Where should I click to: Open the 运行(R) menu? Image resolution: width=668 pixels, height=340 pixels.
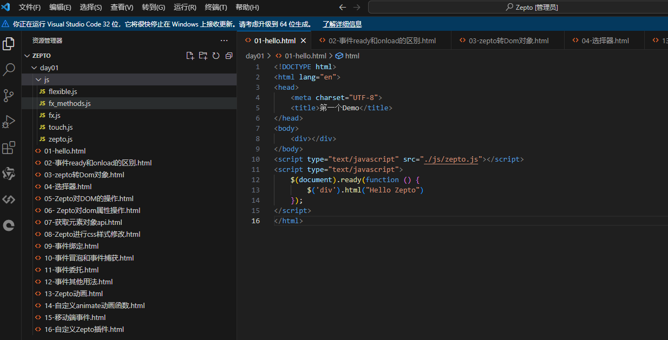(x=185, y=7)
